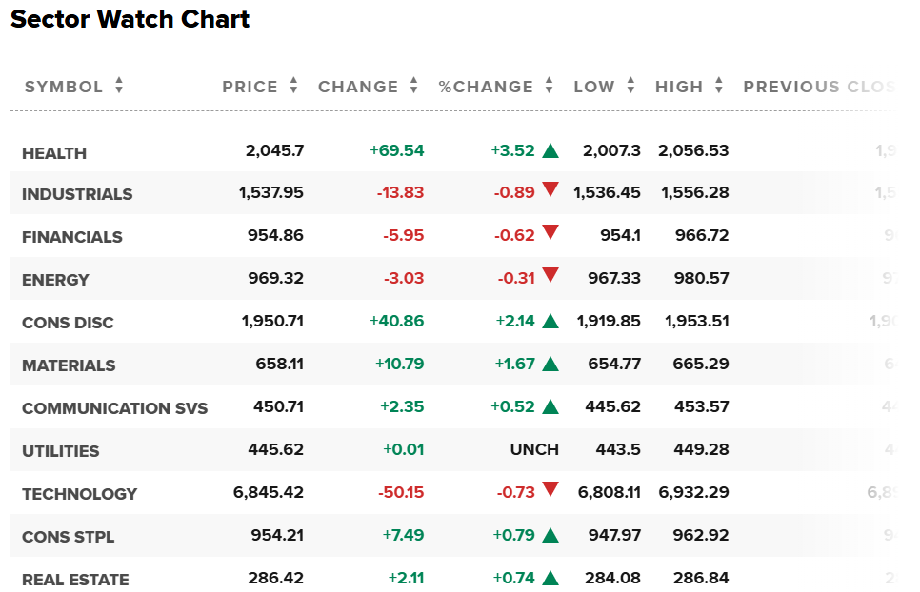Sort table by SYMBOL column arrows

119,86
